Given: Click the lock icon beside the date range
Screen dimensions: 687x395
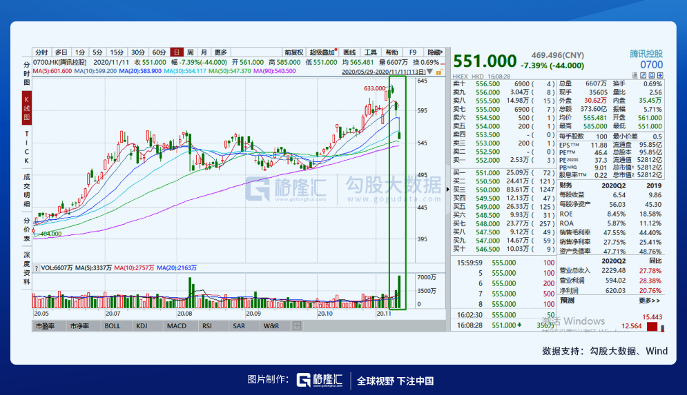Looking at the screenshot, I should [x=439, y=72].
